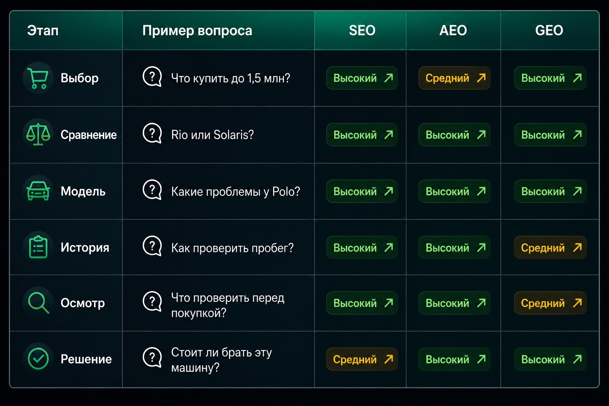Screen dimensions: 609x406
Task: Click question bubble icon beside 'Как проверить пробег?'
Action: tap(152, 247)
